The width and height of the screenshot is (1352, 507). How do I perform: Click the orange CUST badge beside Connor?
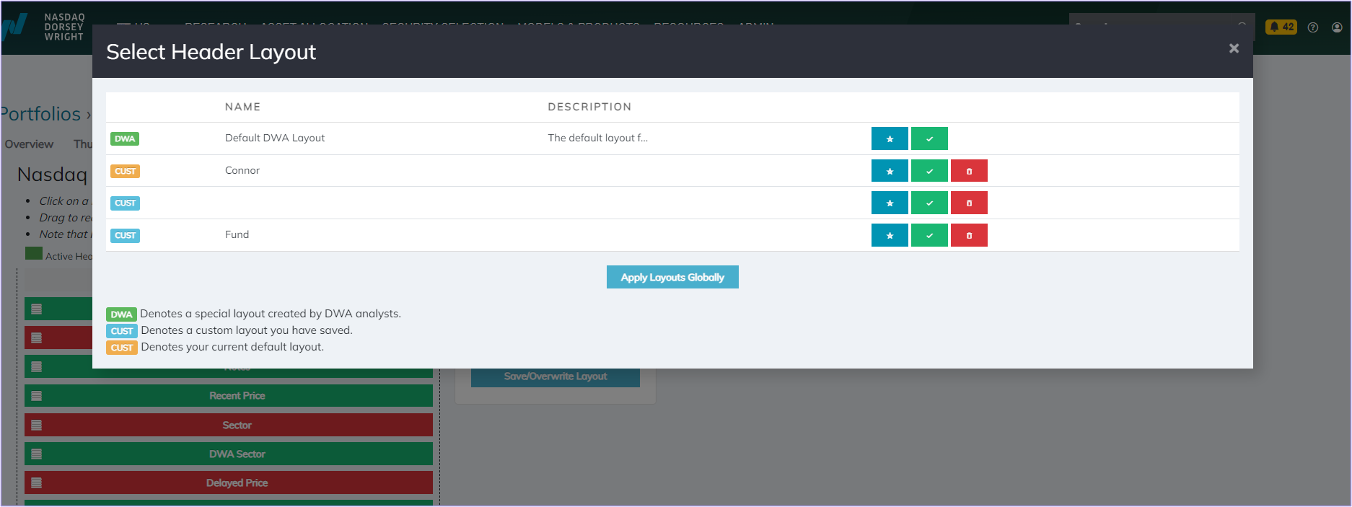pos(125,171)
